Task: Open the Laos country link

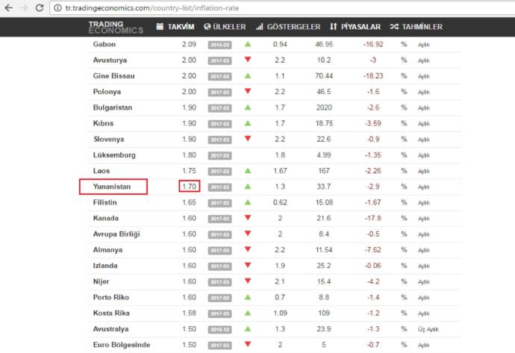Action: click(x=102, y=171)
